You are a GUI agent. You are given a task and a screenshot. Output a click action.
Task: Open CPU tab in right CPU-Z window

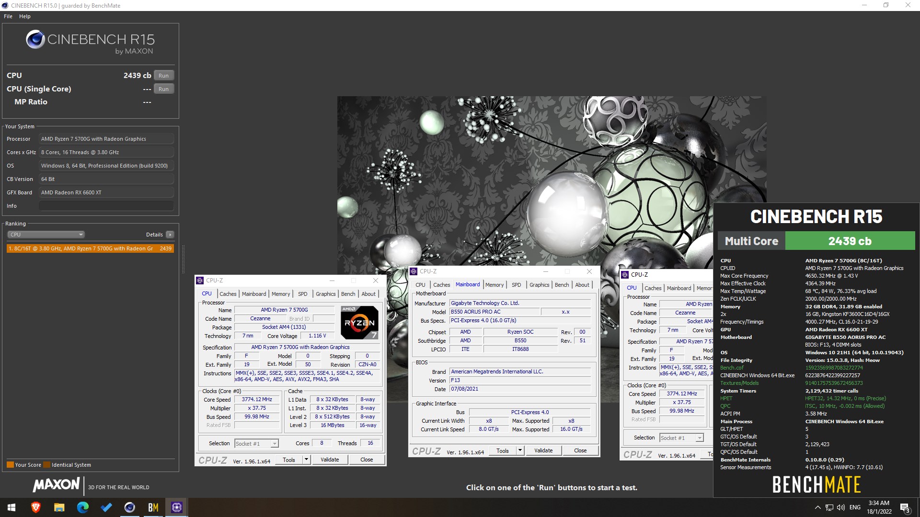click(632, 288)
